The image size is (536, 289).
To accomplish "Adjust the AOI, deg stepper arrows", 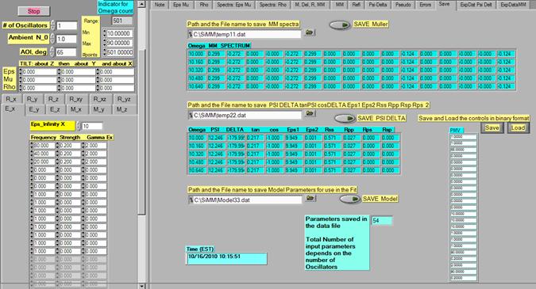I will pos(52,51).
